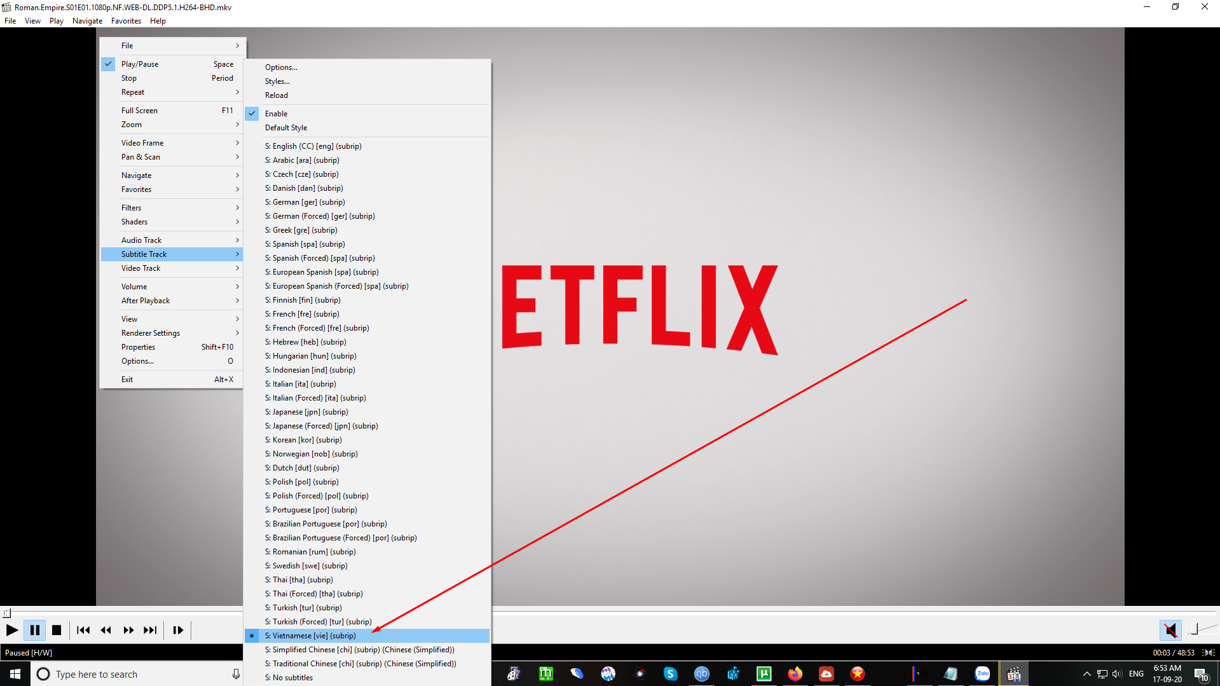Click the 00:03 / 48:53 time display

[x=1173, y=653]
